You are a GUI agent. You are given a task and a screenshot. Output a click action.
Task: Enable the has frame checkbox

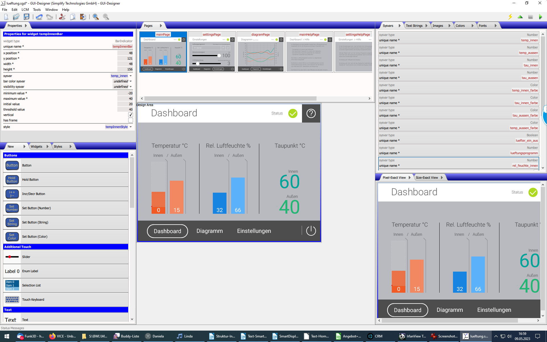click(x=130, y=120)
